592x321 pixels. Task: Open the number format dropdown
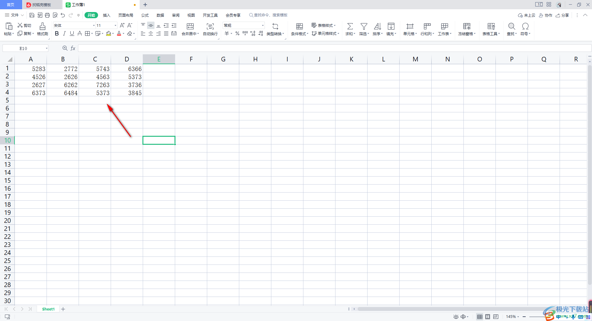263,25
